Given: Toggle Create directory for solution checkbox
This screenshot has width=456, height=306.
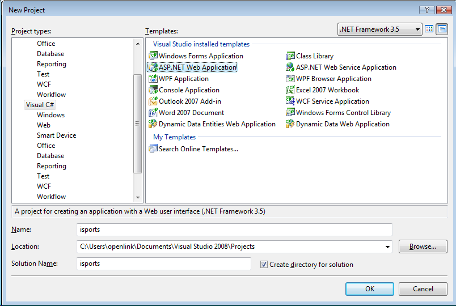Looking at the screenshot, I should coord(264,265).
